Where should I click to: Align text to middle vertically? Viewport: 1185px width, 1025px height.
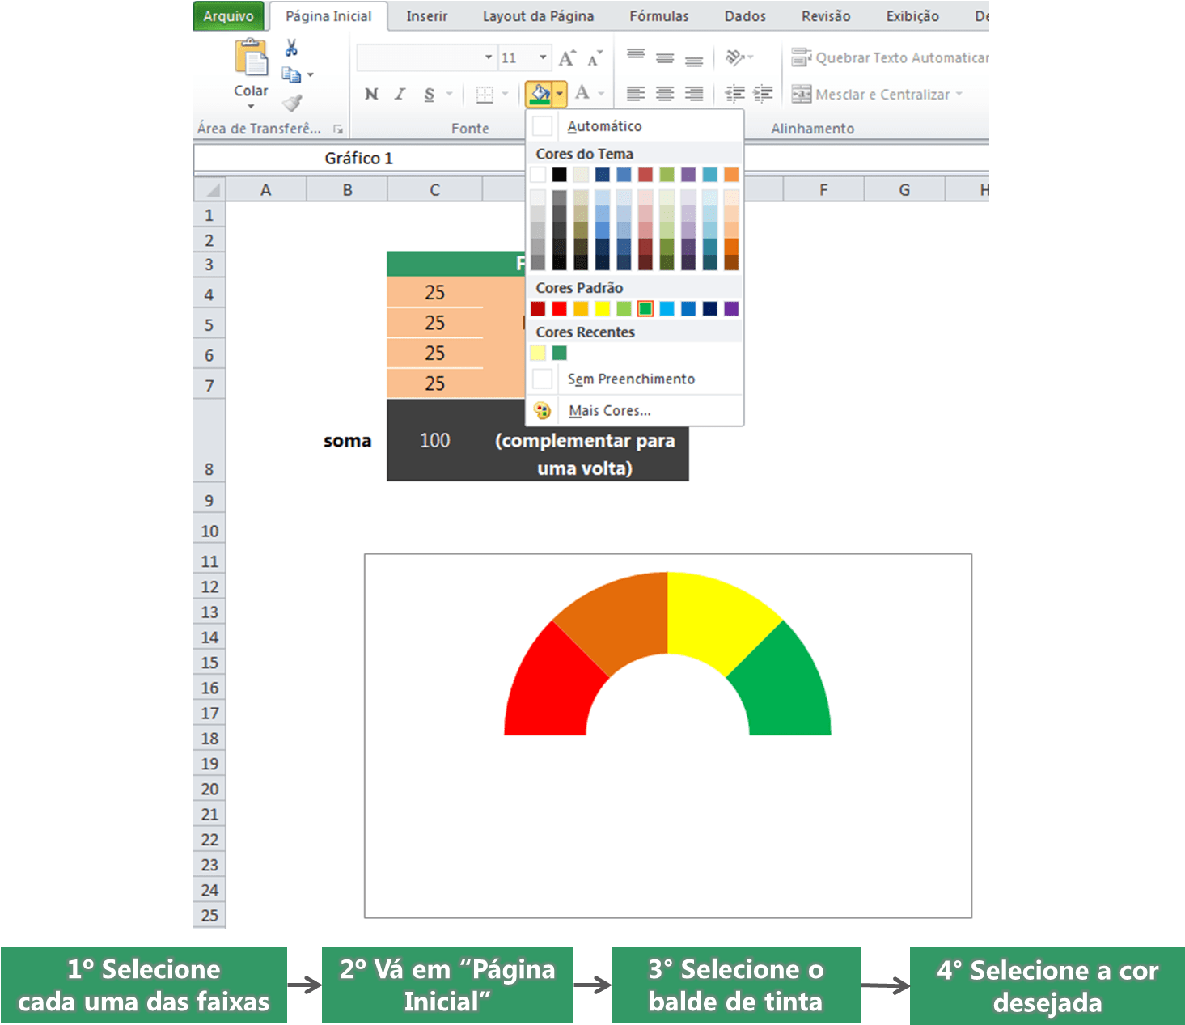(665, 57)
